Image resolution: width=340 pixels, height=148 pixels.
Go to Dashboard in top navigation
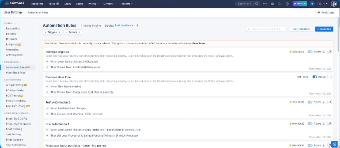coord(37,4)
